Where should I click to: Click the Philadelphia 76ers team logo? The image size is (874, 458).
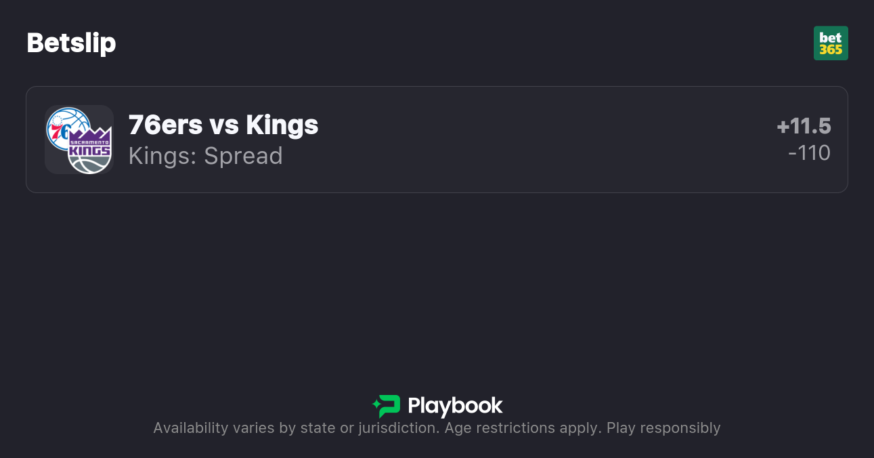click(x=66, y=127)
